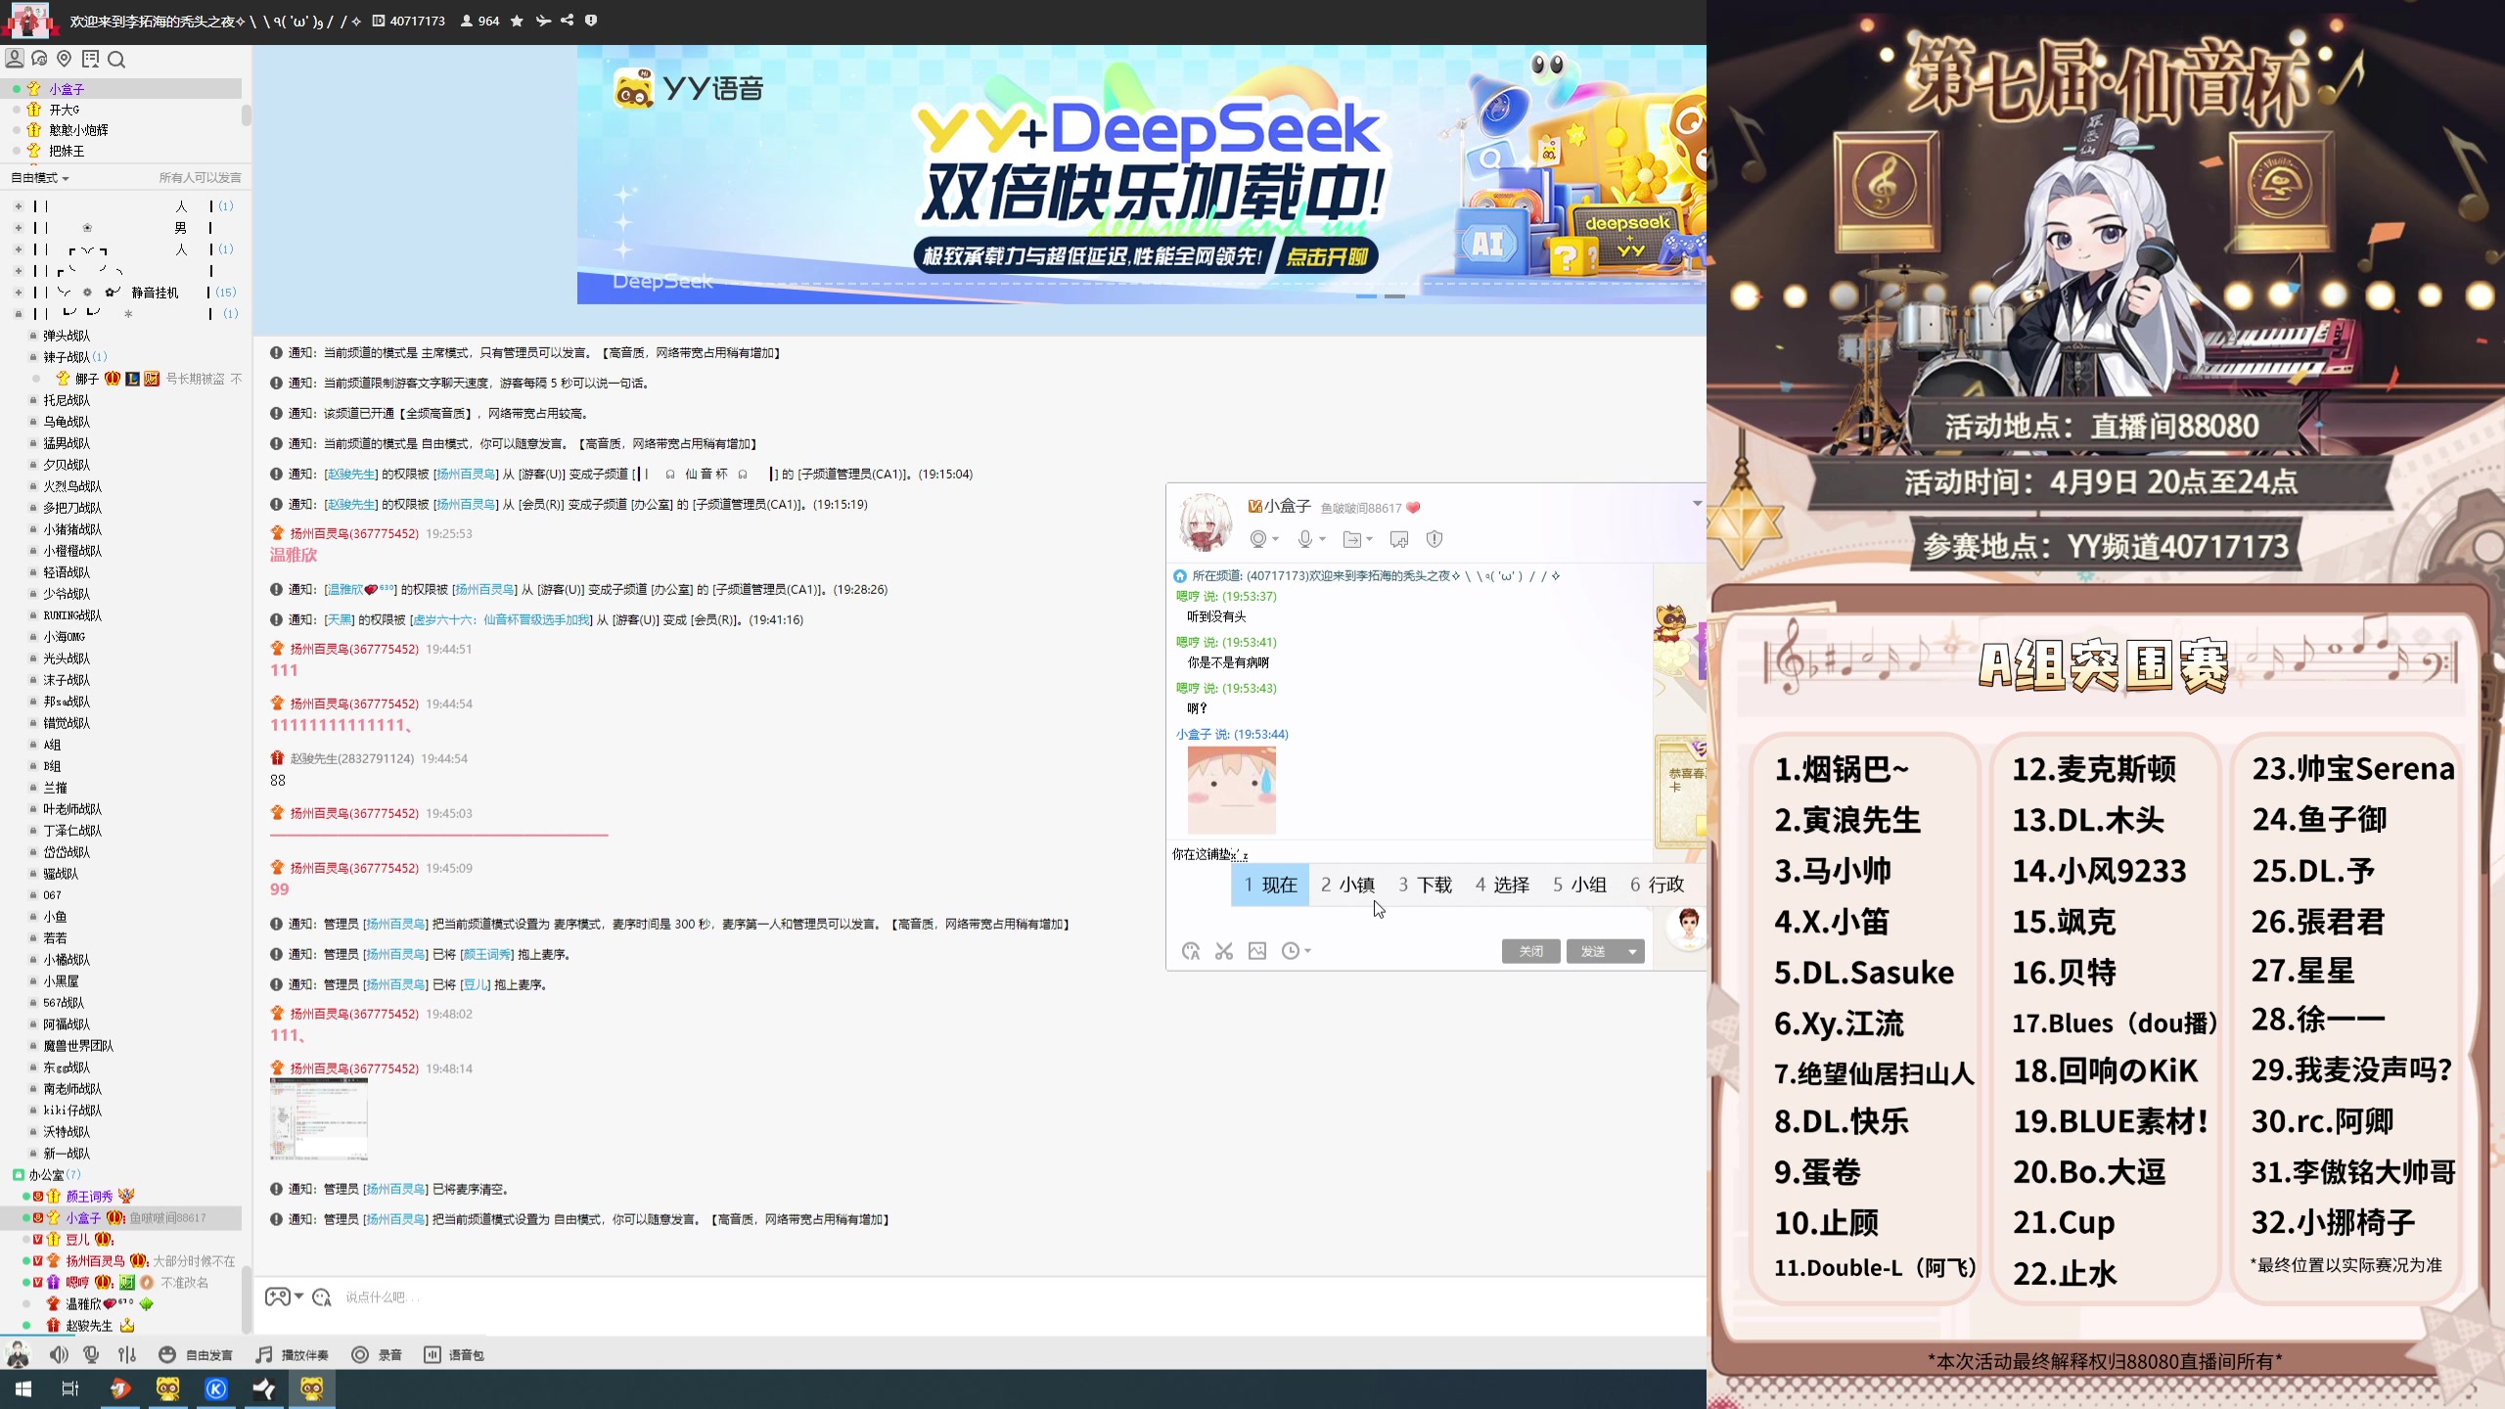Open the webcam options dropdown arrow
2505x1409 pixels.
coord(1276,540)
